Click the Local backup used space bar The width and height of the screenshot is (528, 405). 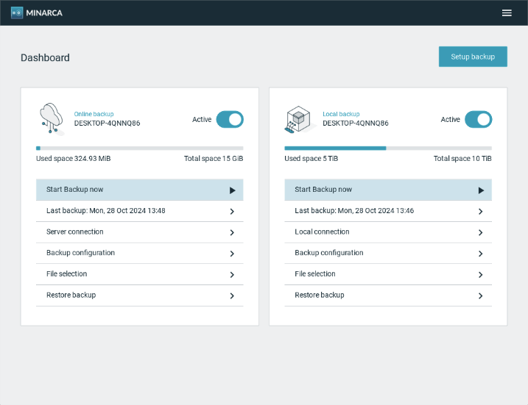click(387, 148)
